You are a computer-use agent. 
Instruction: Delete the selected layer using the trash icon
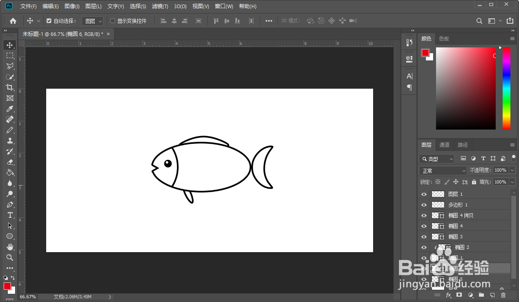[503, 295]
